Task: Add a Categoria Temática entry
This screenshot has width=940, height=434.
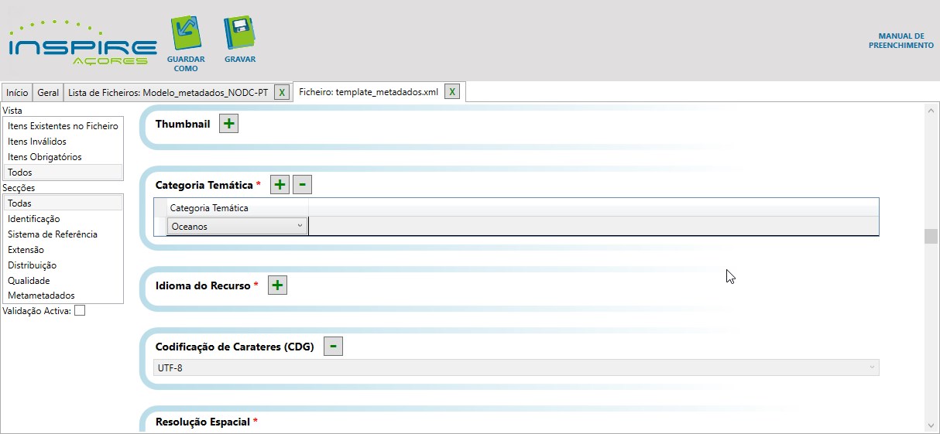Action: 280,185
